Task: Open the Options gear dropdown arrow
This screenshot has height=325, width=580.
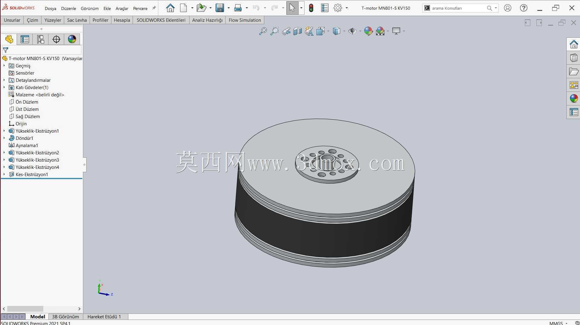Action: pyautogui.click(x=347, y=8)
